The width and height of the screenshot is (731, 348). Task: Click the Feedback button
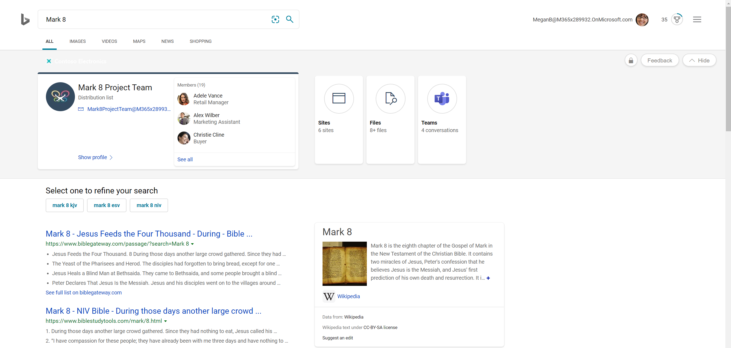click(660, 60)
